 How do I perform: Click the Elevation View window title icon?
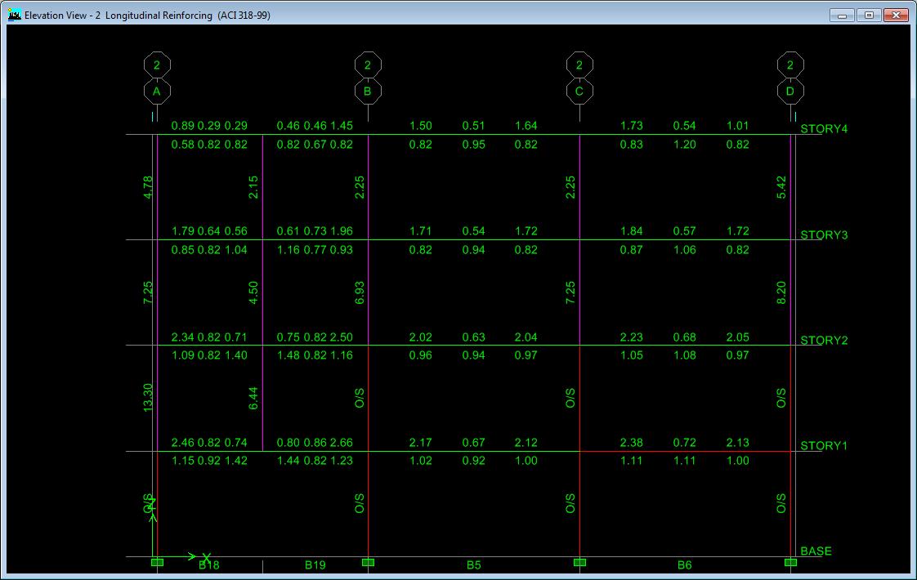coord(14,15)
